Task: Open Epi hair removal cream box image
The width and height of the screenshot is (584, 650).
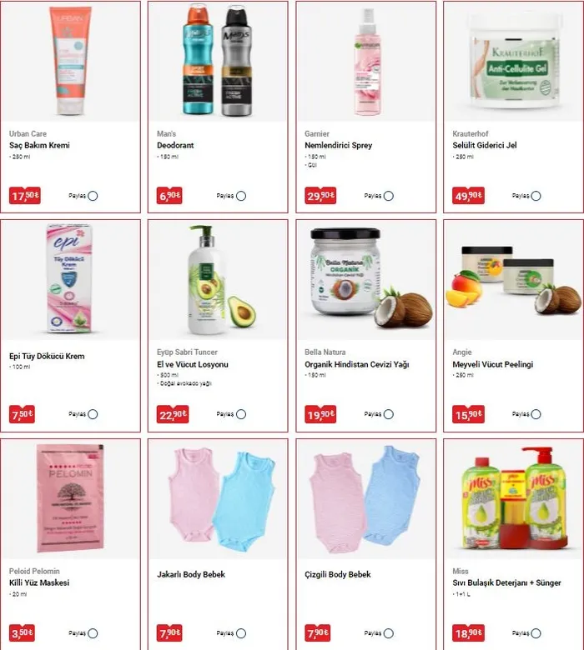Action: 70,278
